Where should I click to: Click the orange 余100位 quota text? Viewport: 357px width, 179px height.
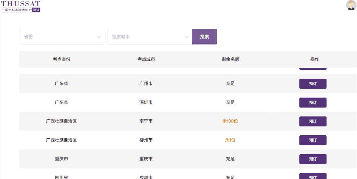(x=230, y=121)
